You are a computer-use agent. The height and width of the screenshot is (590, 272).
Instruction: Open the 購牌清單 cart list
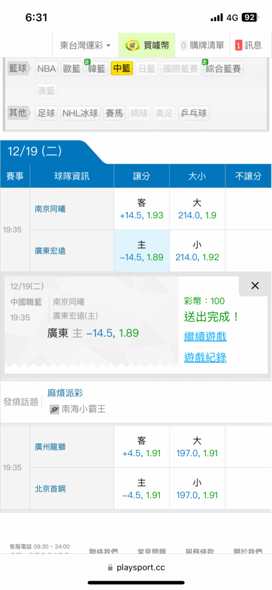tap(203, 45)
